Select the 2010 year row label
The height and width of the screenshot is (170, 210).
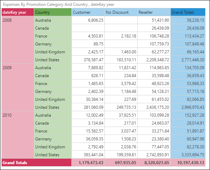pyautogui.click(x=8, y=115)
